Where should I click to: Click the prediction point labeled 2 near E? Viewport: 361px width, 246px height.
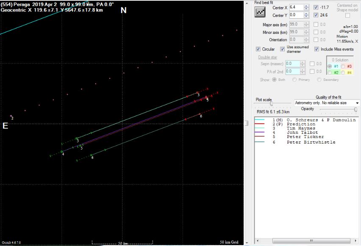coord(11,116)
